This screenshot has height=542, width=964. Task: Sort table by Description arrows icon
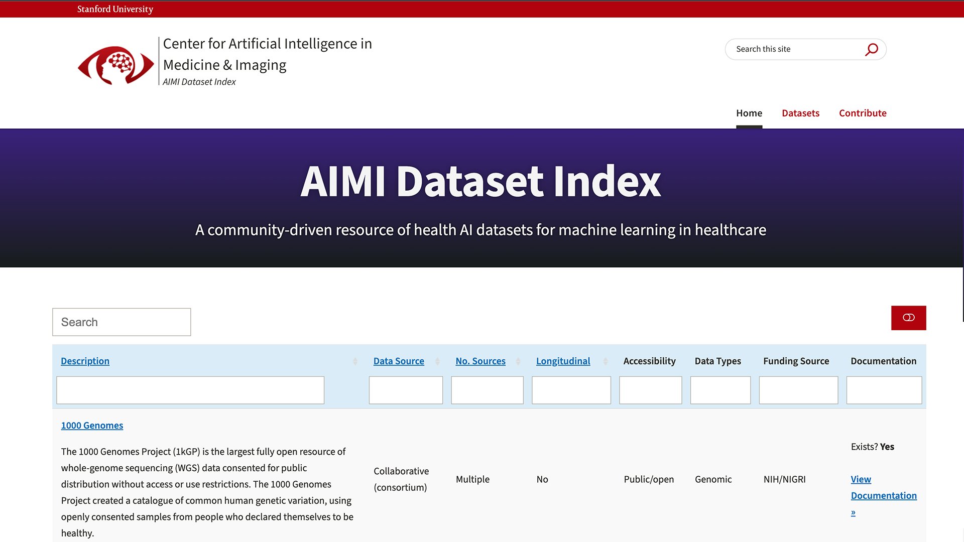pos(355,361)
